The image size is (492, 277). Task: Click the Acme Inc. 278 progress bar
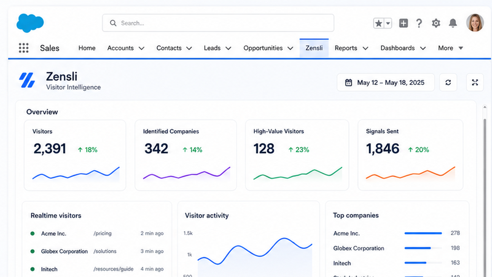tap(423, 233)
